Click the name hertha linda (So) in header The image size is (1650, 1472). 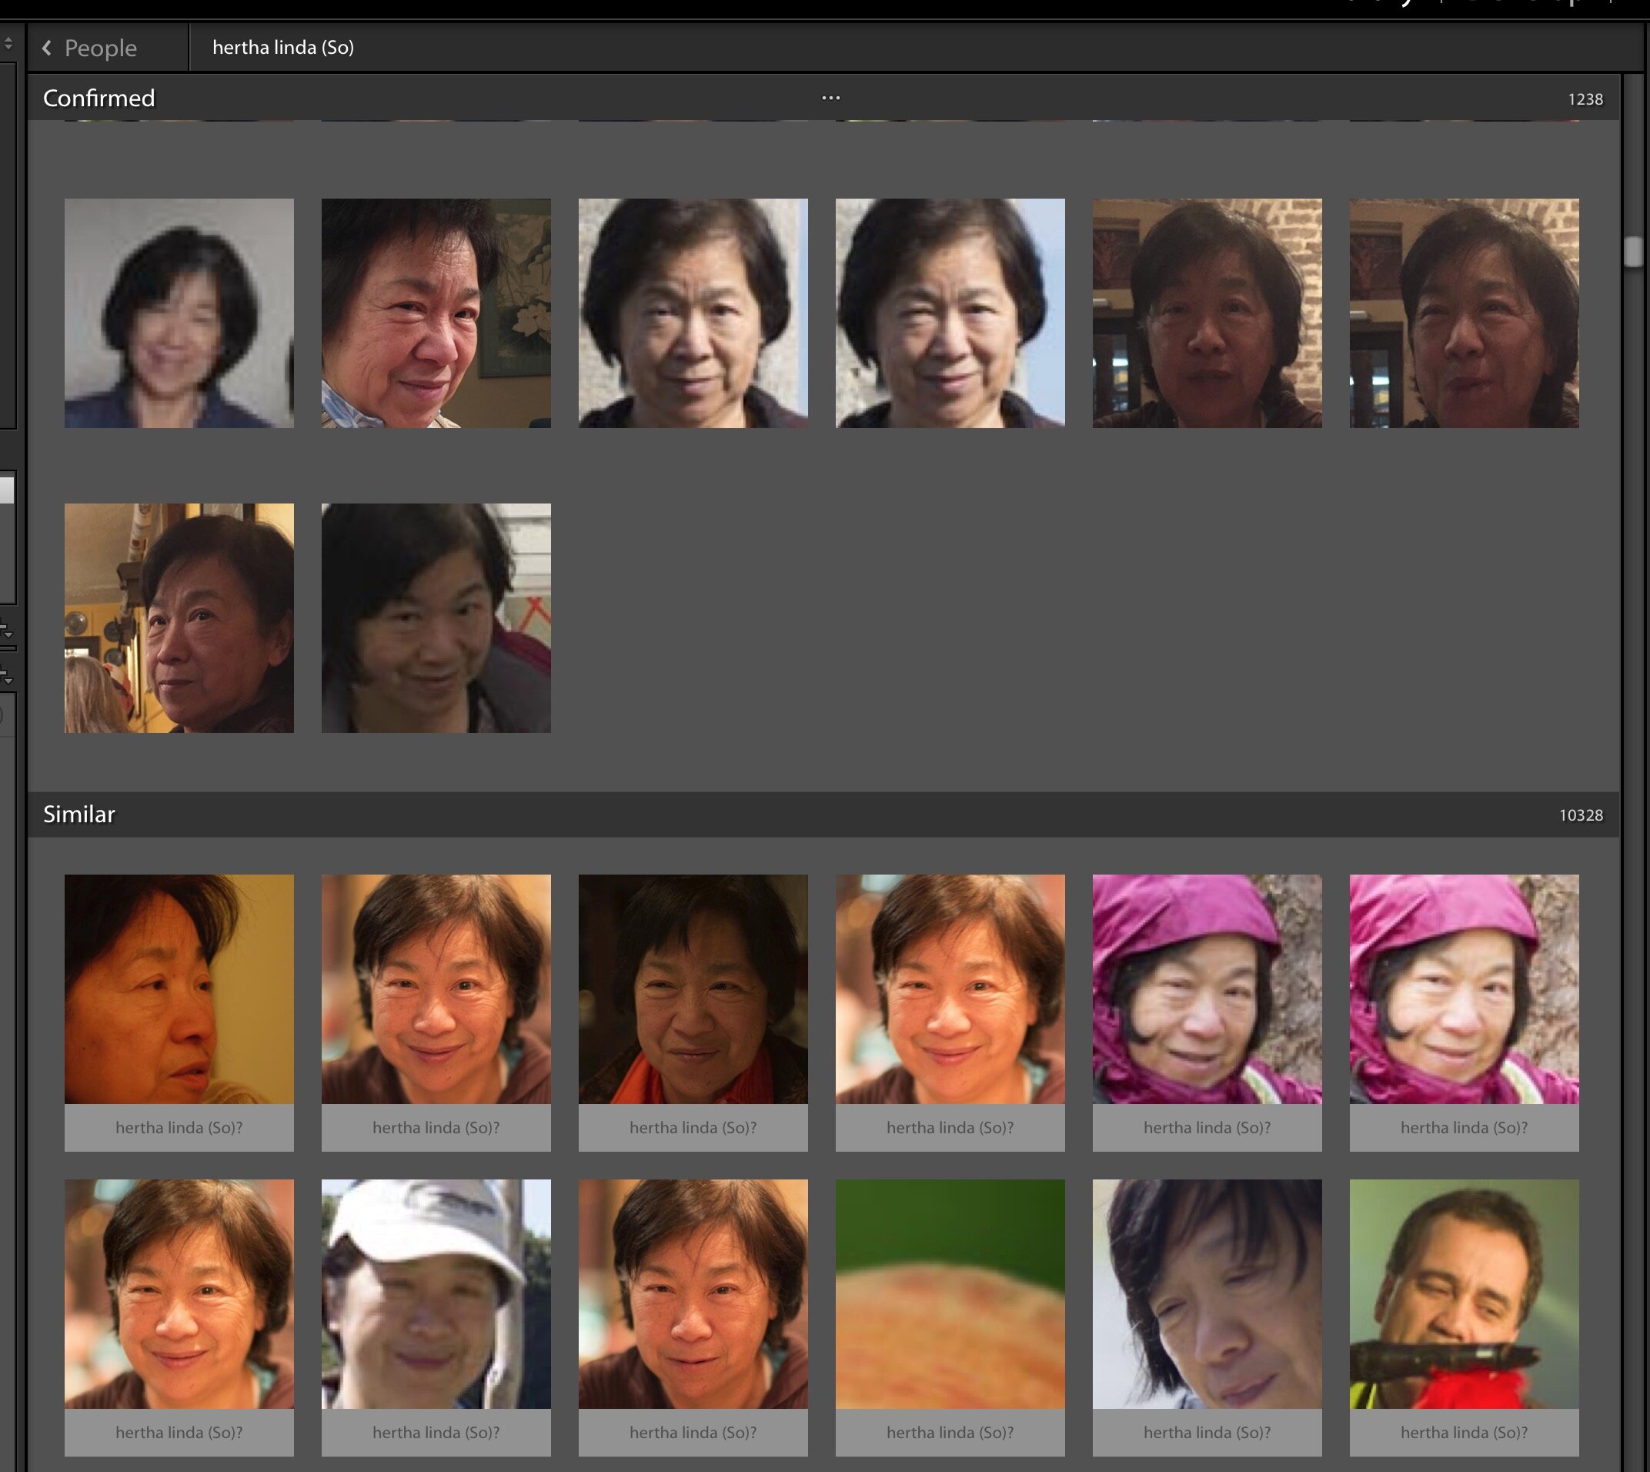(283, 48)
